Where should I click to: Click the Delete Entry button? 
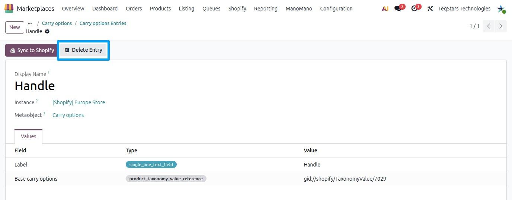[x=83, y=50]
